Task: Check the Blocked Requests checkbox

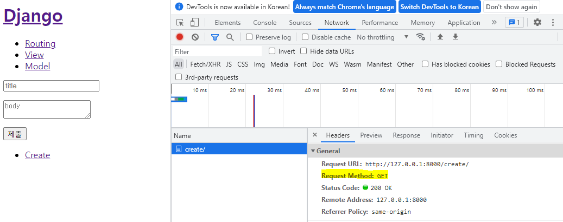Action: pyautogui.click(x=499, y=64)
